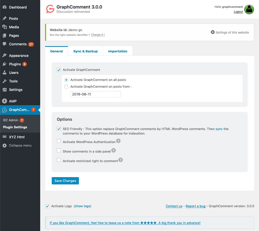Click the Settings sliders icon
The width and height of the screenshot is (259, 231).
(5, 90)
